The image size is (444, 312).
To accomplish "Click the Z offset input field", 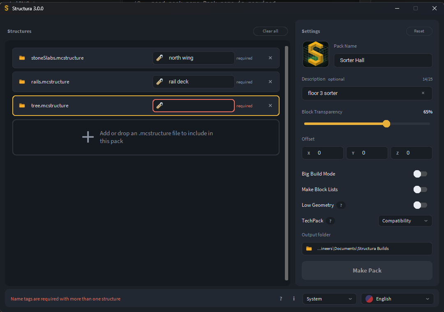I will 412,153.
